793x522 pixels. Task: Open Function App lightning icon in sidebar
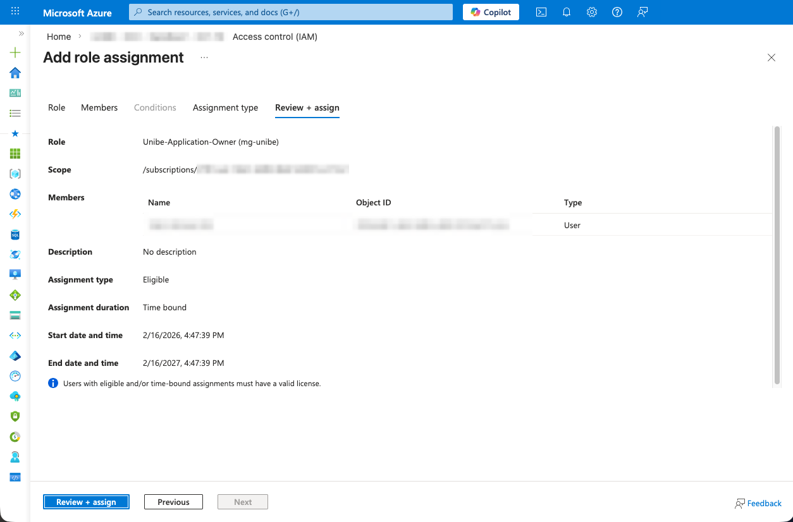click(x=15, y=214)
